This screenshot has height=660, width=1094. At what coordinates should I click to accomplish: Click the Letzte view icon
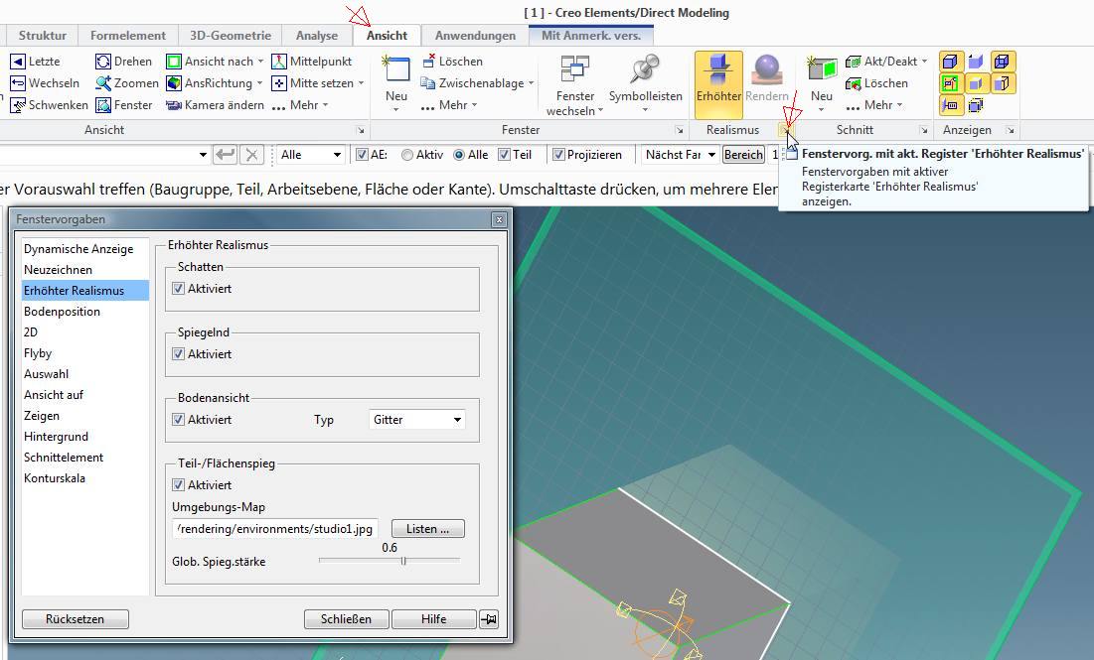pos(18,62)
